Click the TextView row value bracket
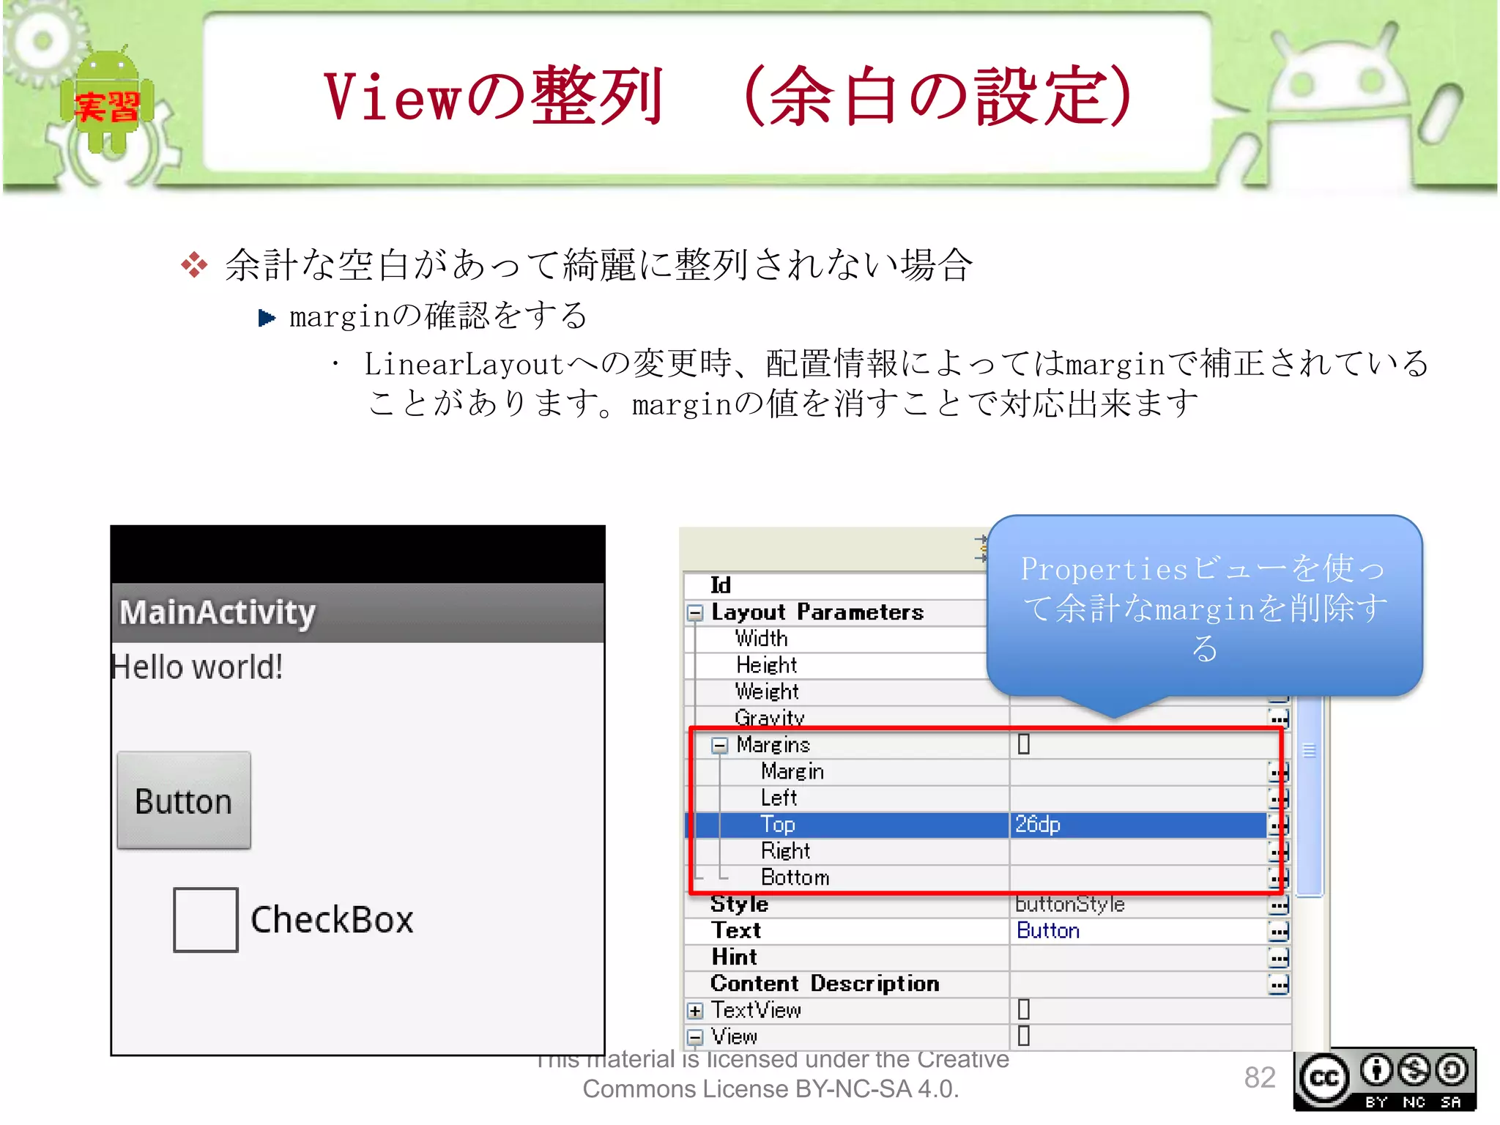Screen dimensions: 1500x1125 [x=1024, y=1010]
